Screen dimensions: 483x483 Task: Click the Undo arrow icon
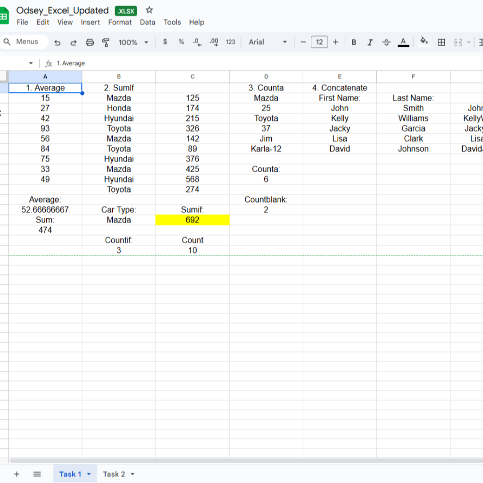58,42
